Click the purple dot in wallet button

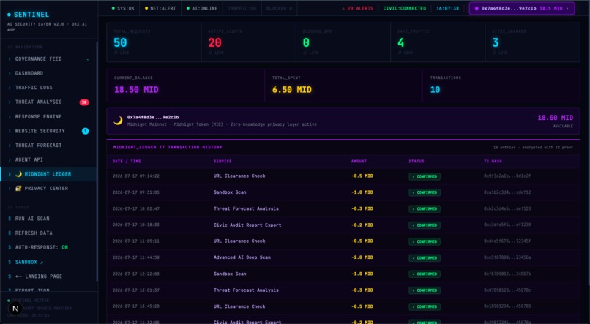(x=477, y=8)
